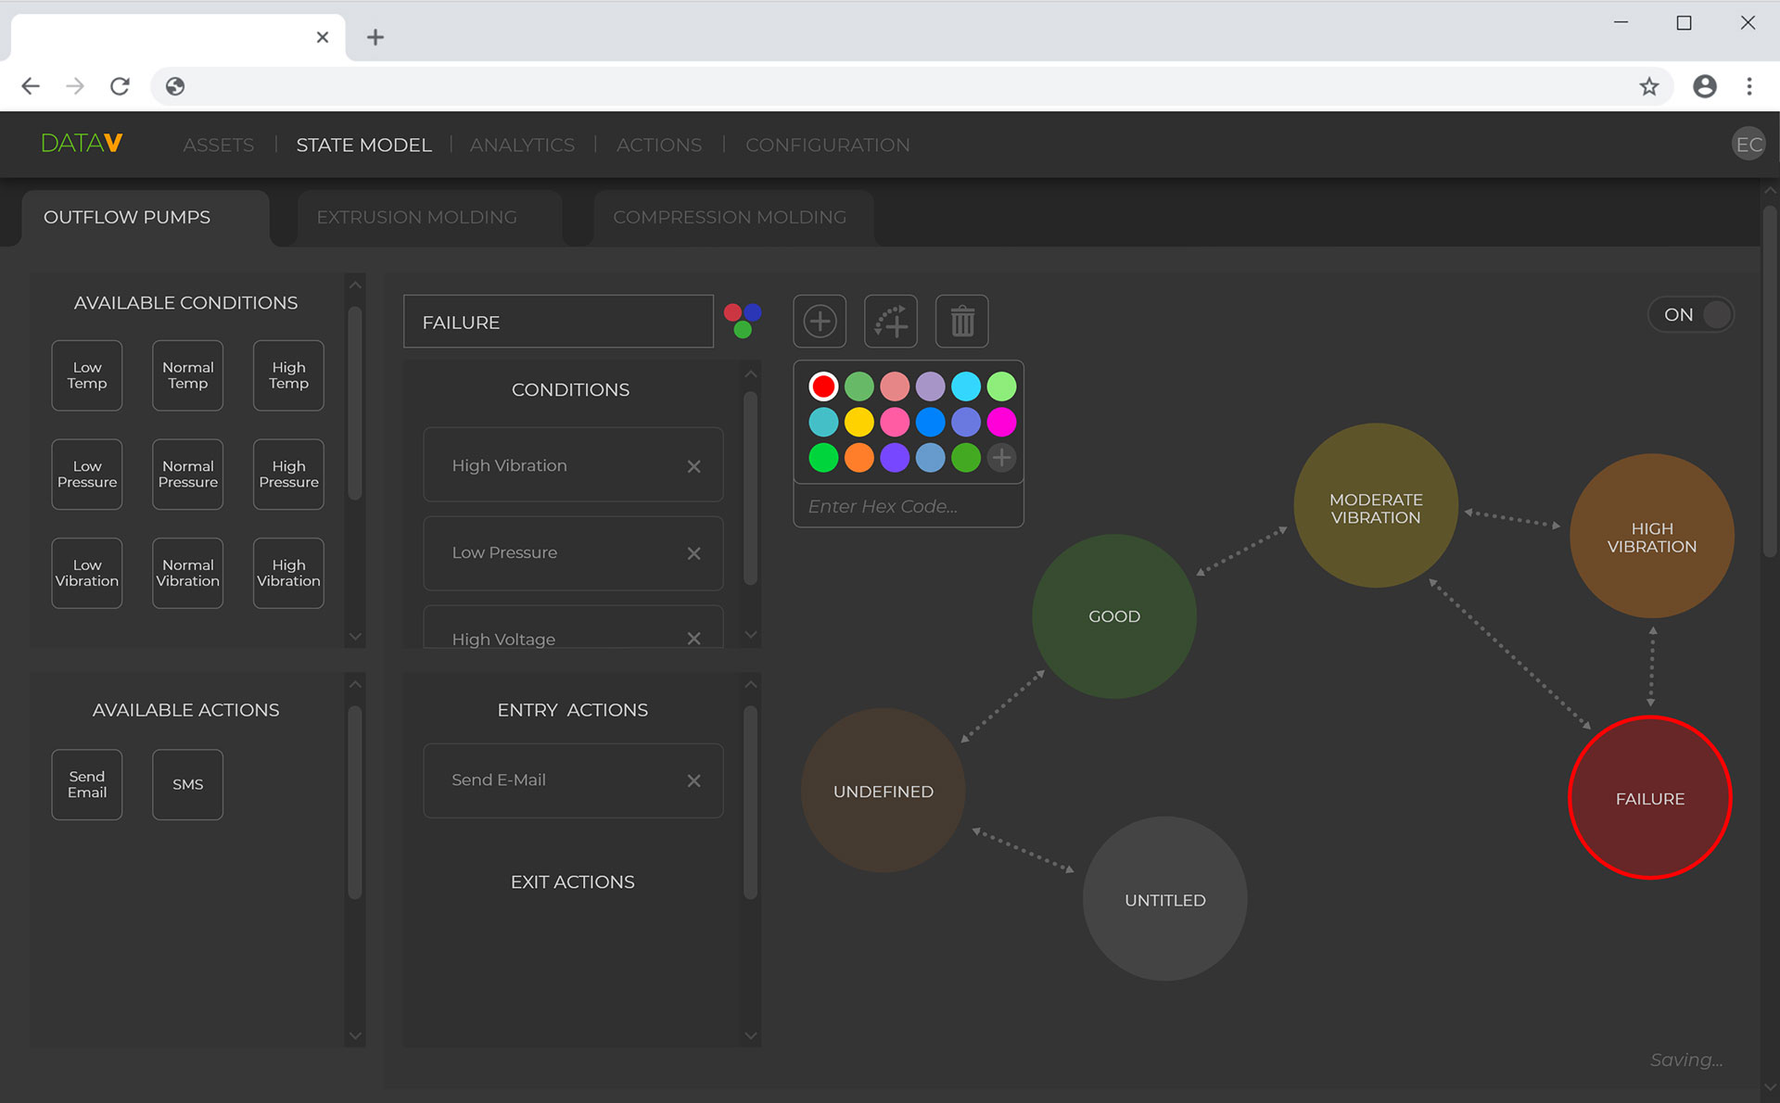Click the add new state plus icon

click(x=820, y=322)
